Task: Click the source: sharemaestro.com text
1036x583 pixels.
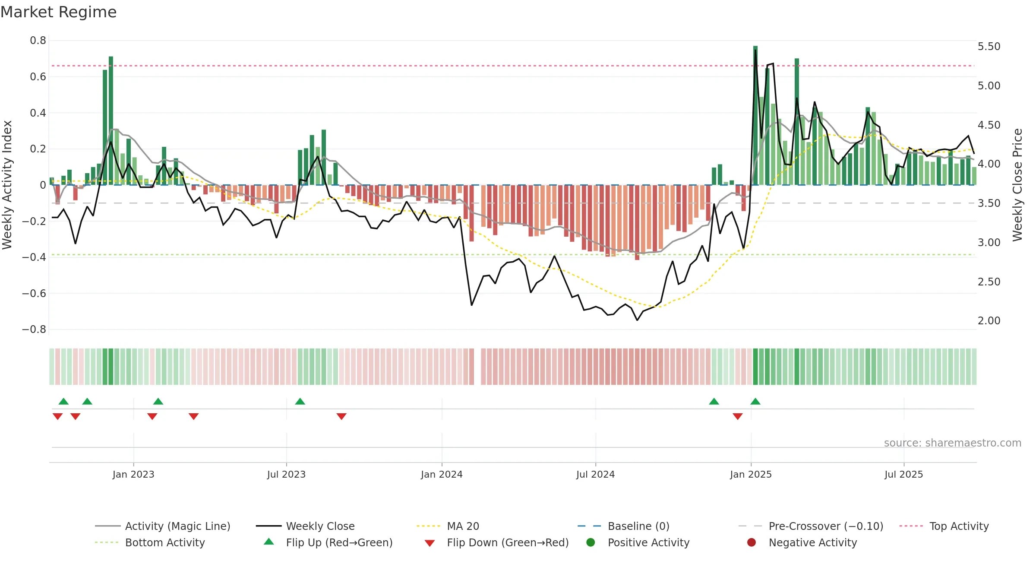Action: pos(953,443)
